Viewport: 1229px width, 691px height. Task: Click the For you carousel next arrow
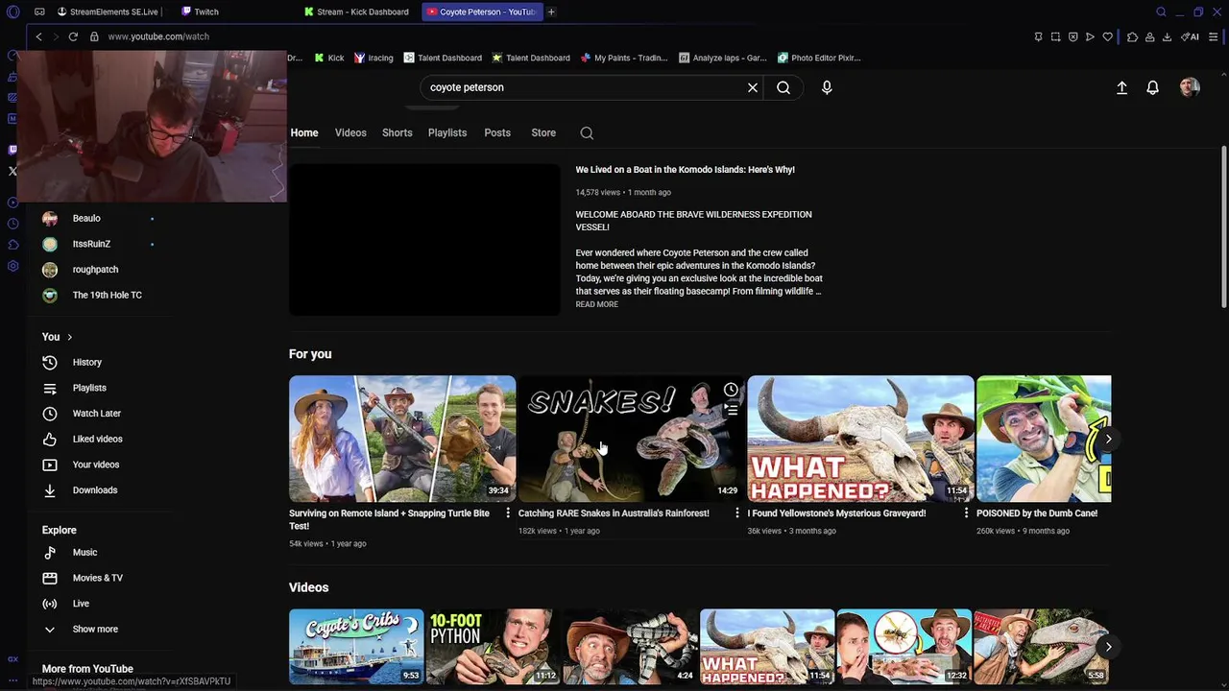click(1108, 439)
